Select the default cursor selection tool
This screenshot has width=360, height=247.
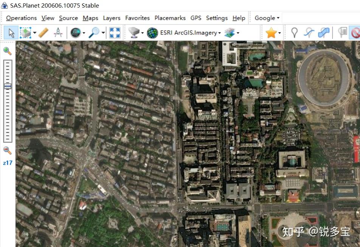click(11, 33)
